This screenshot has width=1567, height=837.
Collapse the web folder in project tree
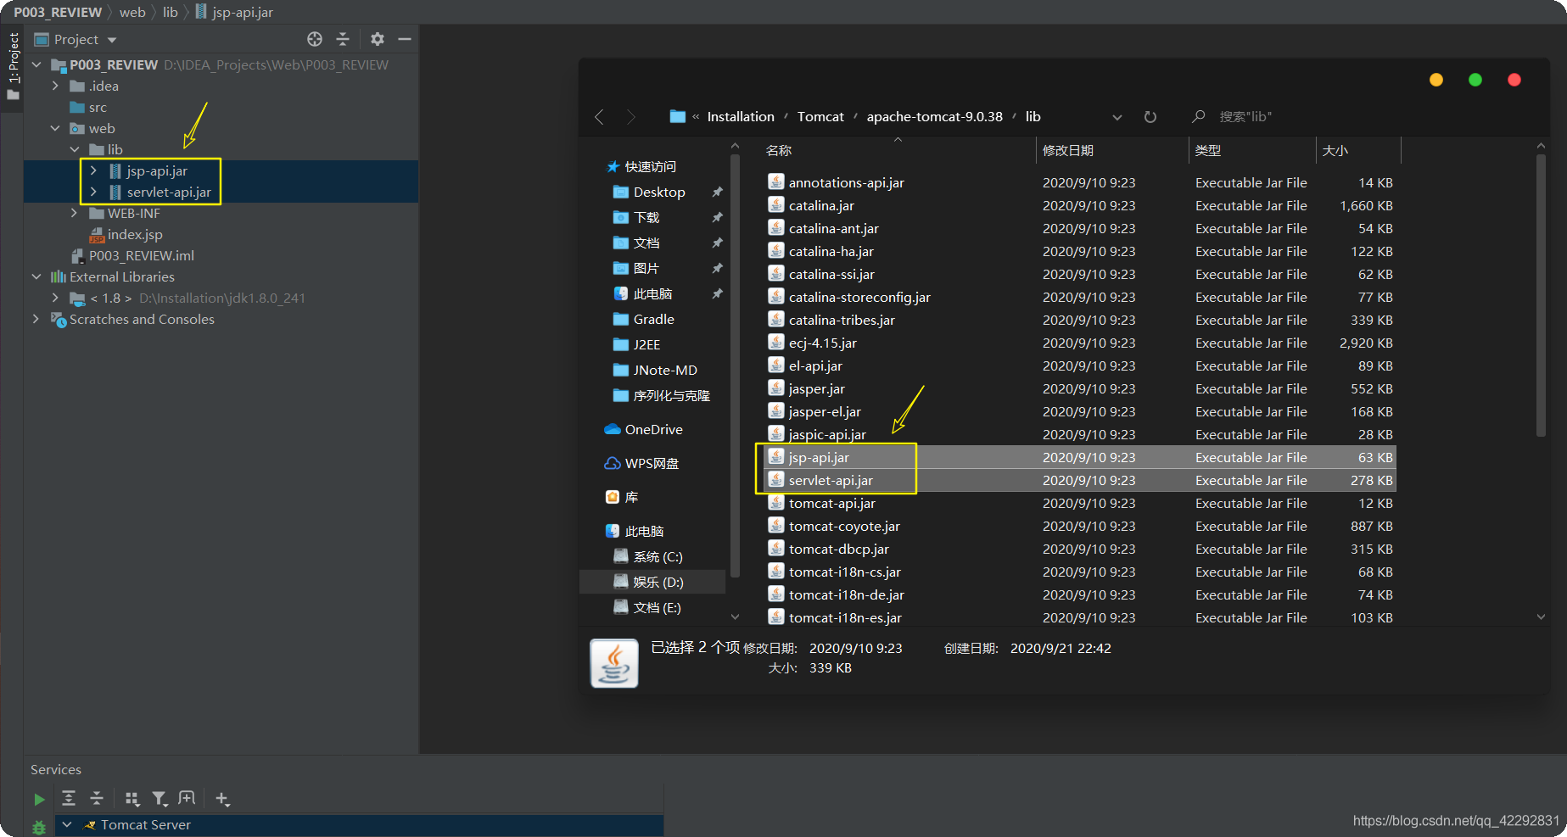(55, 128)
